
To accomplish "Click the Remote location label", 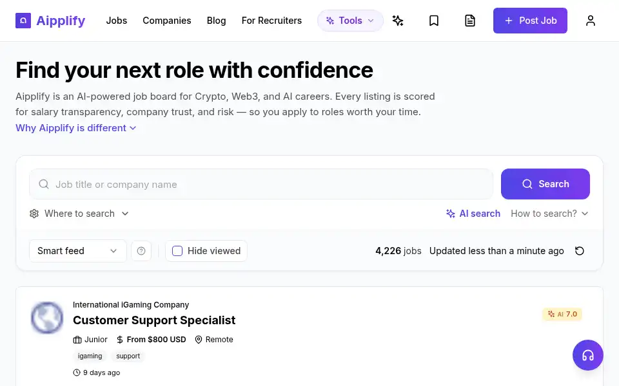I will point(219,340).
